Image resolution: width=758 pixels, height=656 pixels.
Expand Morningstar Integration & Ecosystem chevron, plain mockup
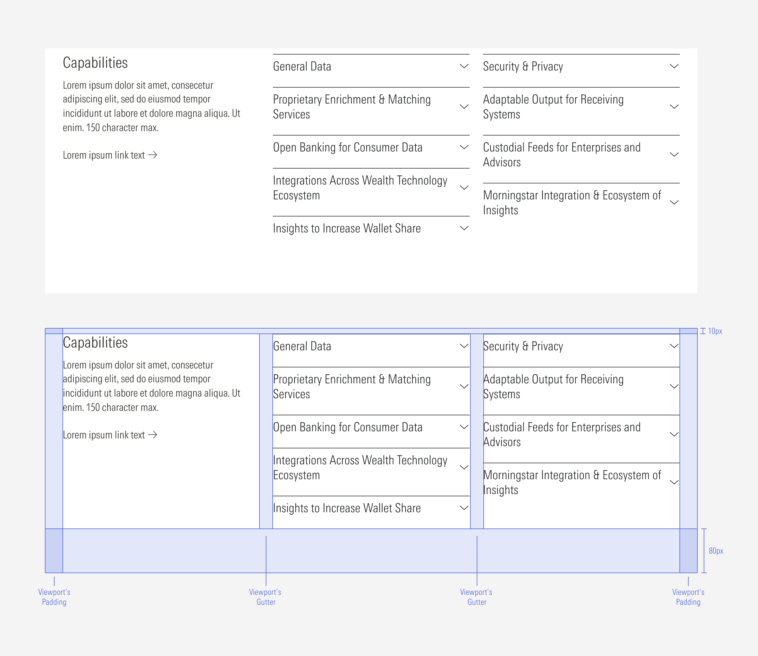pos(674,202)
